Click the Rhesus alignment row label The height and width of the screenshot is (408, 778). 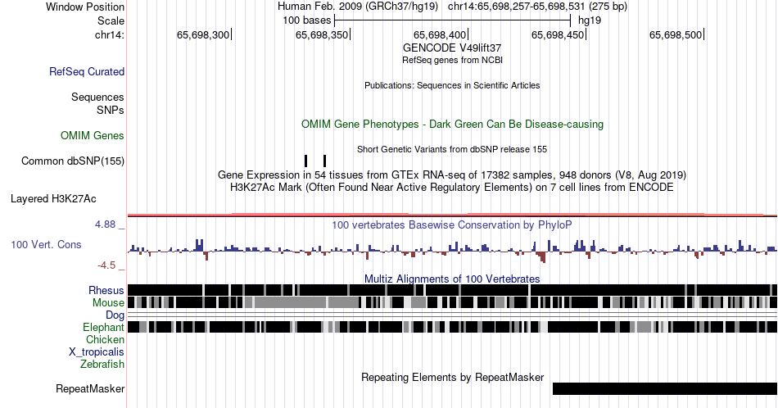point(106,290)
